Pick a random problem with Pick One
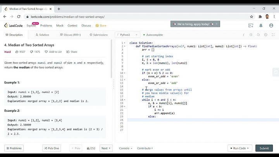Image resolution: width=279 pixels, height=157 pixels. [x=52, y=148]
